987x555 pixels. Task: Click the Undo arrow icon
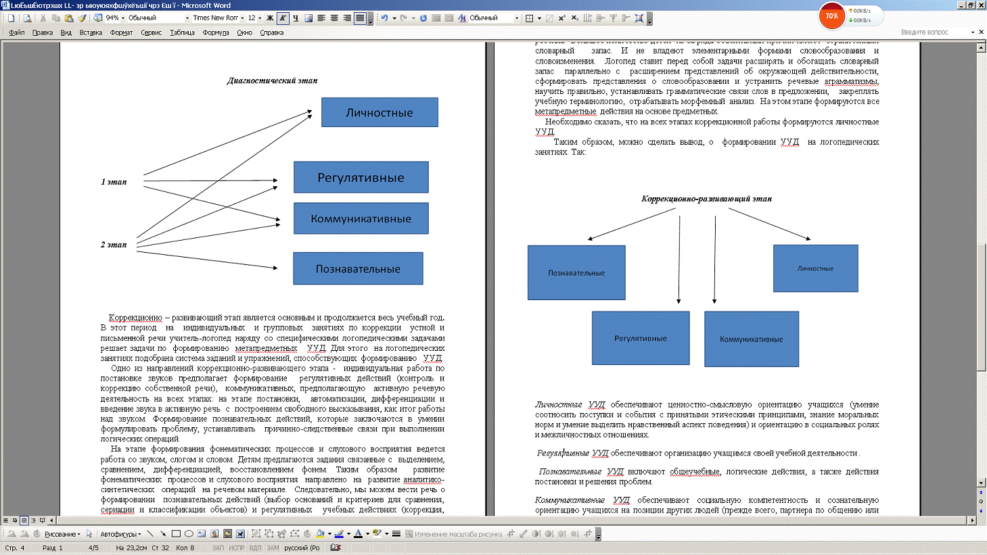[x=384, y=18]
